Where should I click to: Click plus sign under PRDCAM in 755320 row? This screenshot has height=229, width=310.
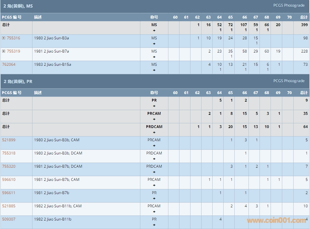[154, 172]
